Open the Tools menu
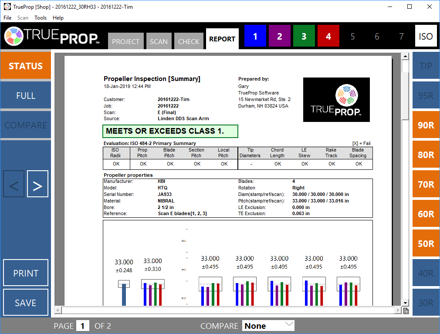Image resolution: width=440 pixels, height=334 pixels. (x=41, y=18)
